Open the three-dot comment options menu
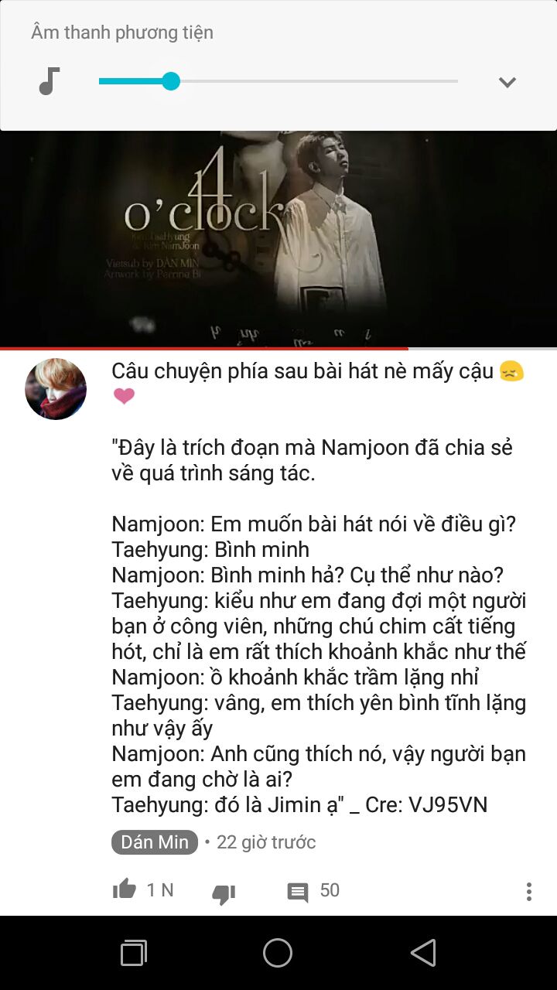 point(529,892)
